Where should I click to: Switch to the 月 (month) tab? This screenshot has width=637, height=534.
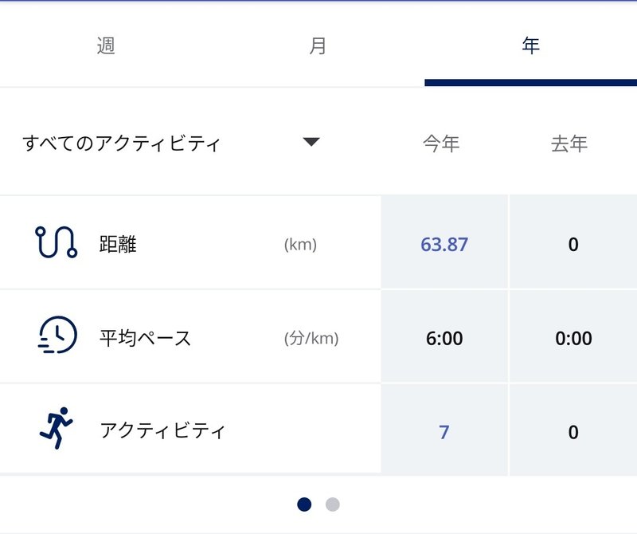tap(318, 46)
